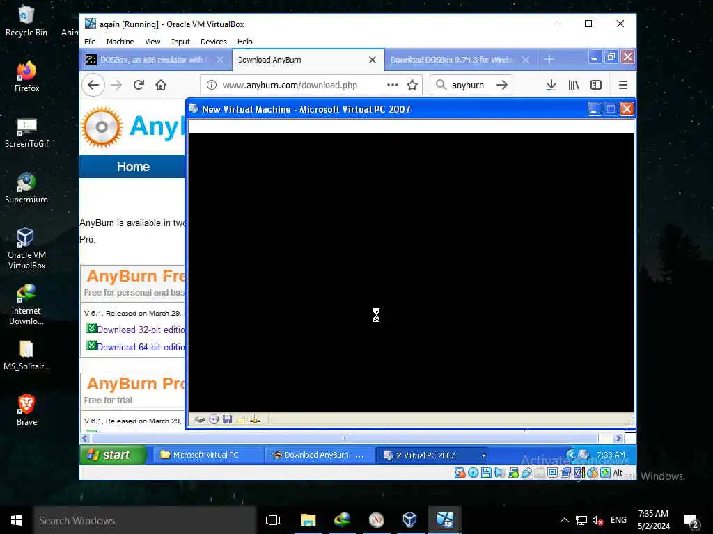The height and width of the screenshot is (534, 713).
Task: Bookmark this page with the star icon
Action: click(x=412, y=85)
